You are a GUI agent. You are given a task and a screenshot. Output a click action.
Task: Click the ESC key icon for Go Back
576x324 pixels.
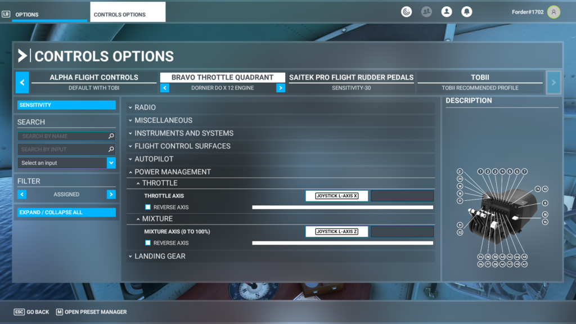[x=19, y=312]
